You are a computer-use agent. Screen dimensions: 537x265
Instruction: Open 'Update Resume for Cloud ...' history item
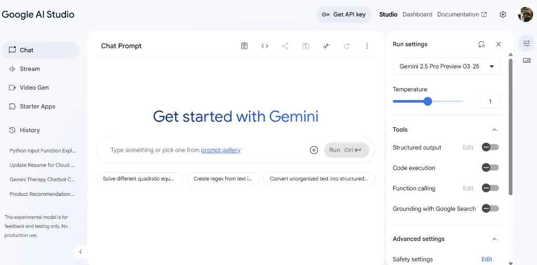pyautogui.click(x=42, y=165)
